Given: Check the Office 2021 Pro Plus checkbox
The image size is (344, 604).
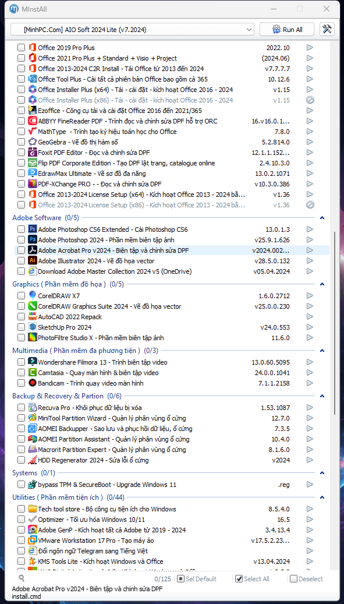Looking at the screenshot, I should click(x=22, y=58).
